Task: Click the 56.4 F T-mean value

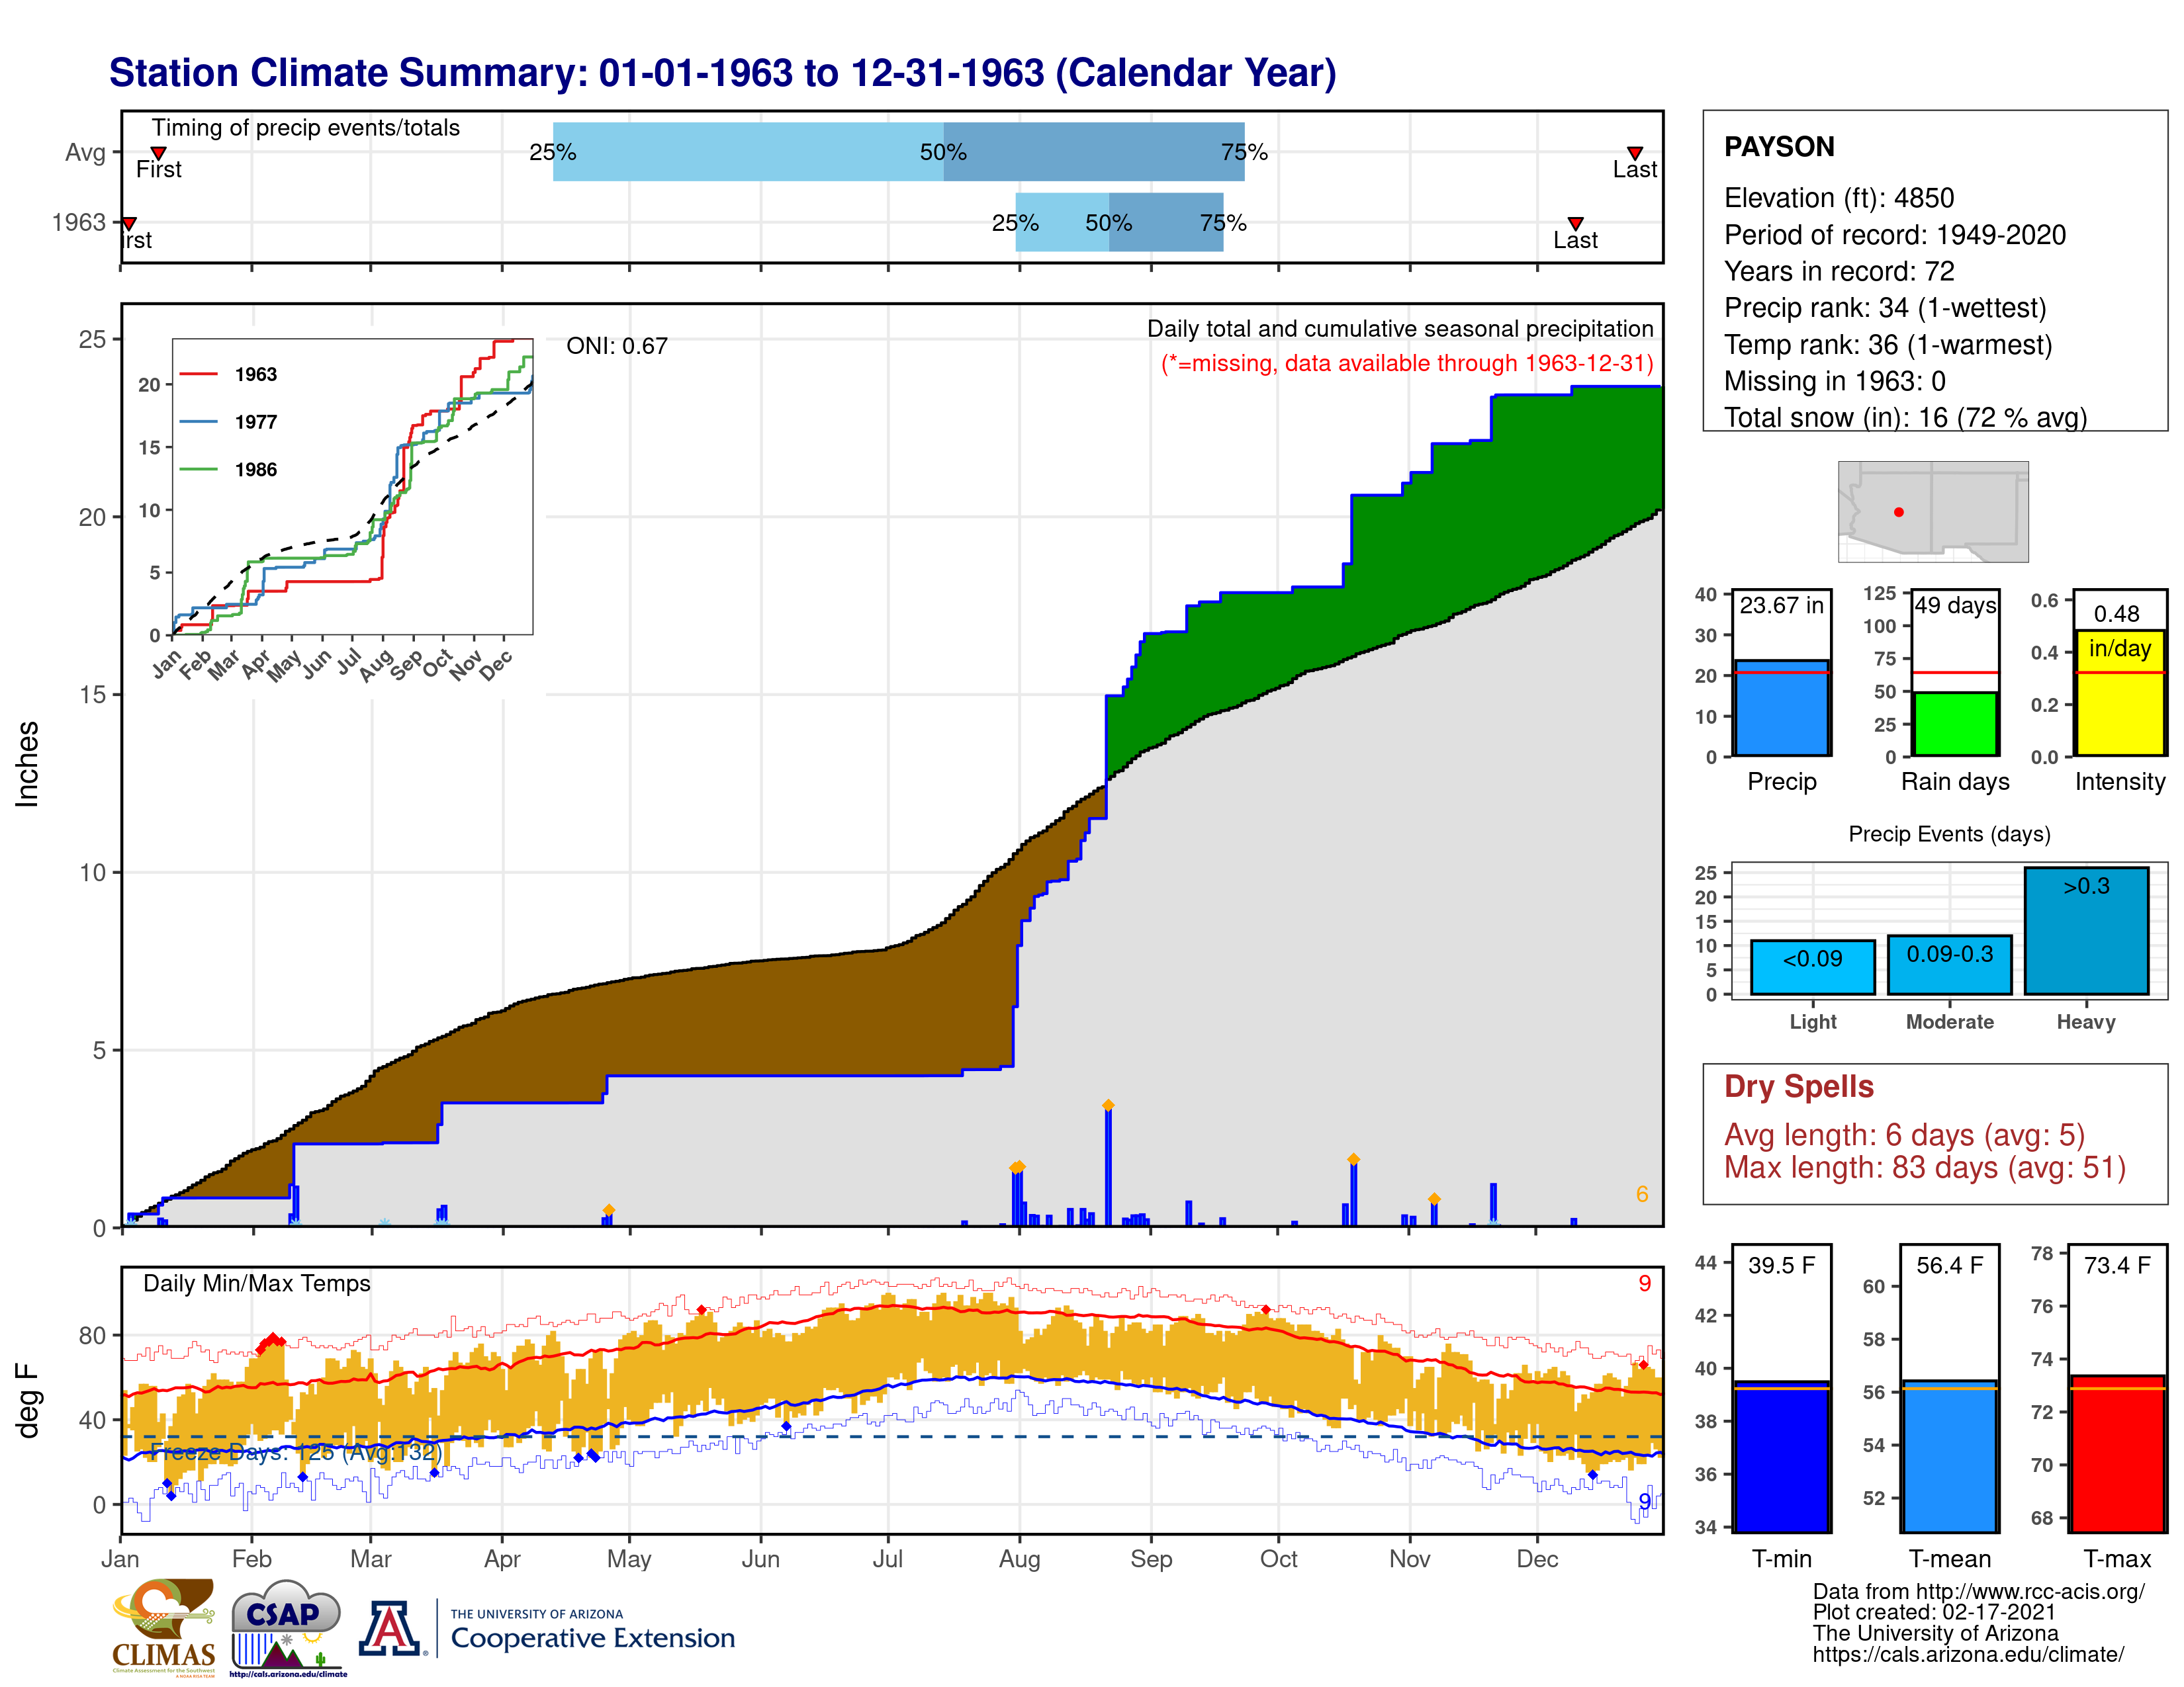Action: tap(1949, 1265)
